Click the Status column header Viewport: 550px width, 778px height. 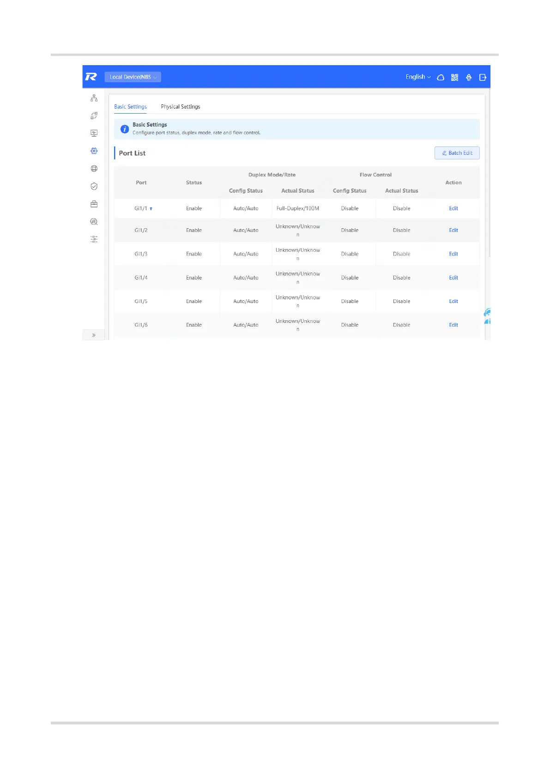tap(194, 182)
